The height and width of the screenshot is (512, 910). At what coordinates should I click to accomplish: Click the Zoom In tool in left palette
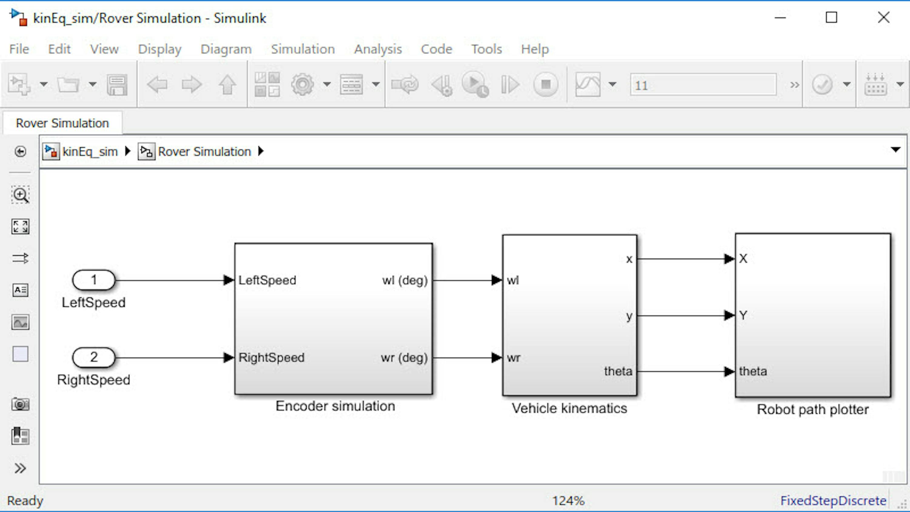(20, 195)
